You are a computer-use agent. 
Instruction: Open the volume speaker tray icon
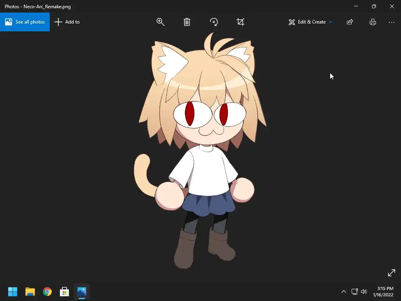click(x=364, y=292)
